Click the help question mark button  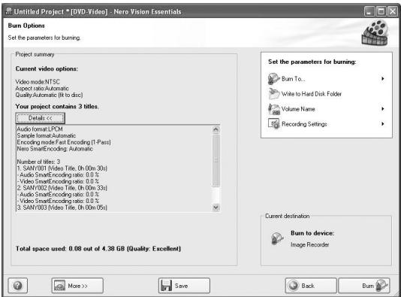[17, 286]
